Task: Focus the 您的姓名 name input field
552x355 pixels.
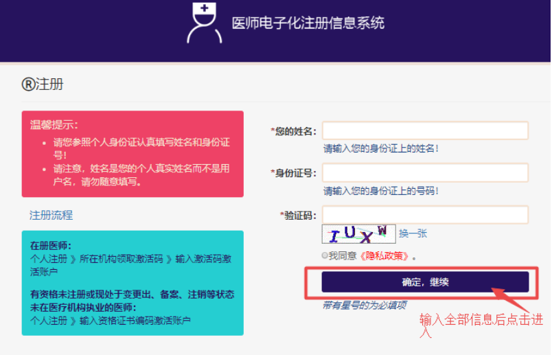Action: 425,130
